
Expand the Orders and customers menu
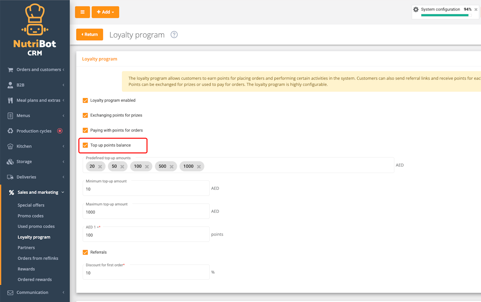pyautogui.click(x=35, y=69)
